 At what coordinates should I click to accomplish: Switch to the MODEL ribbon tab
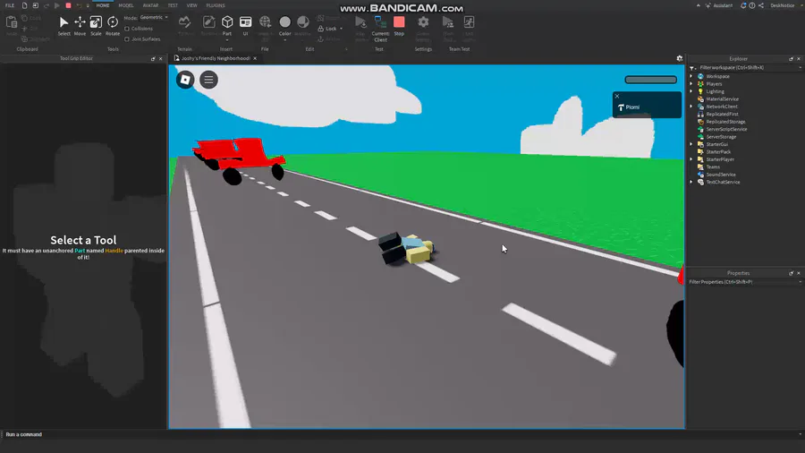pyautogui.click(x=126, y=5)
